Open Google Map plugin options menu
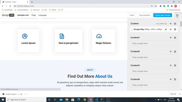 [175, 29]
